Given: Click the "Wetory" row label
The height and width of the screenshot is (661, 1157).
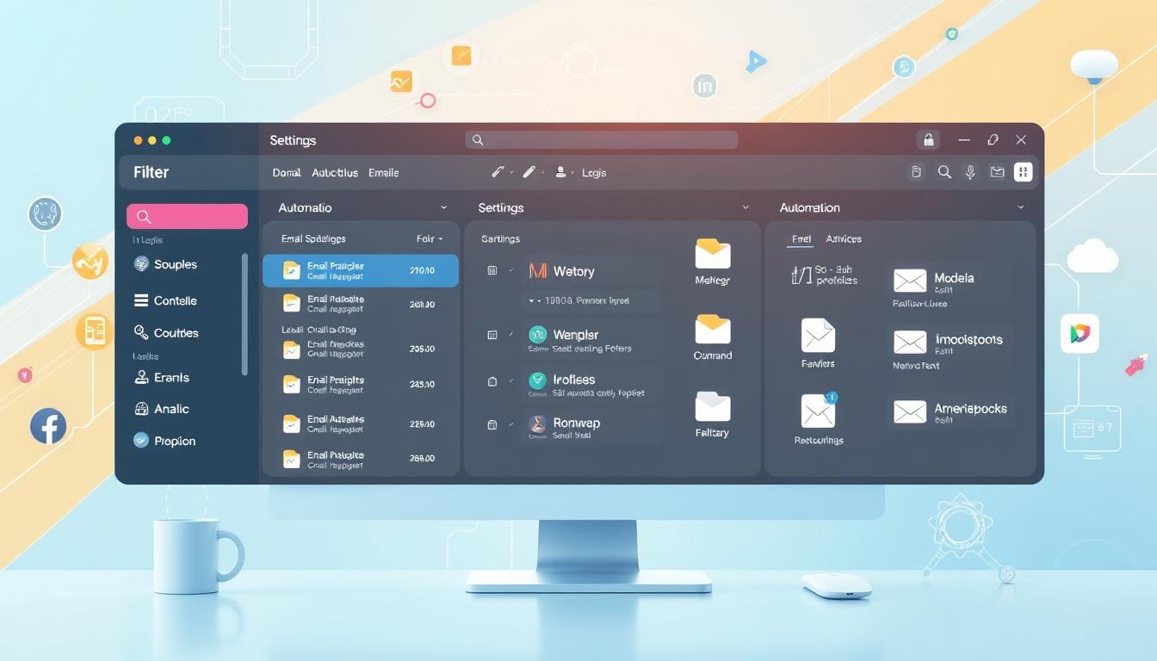Looking at the screenshot, I should (x=574, y=271).
